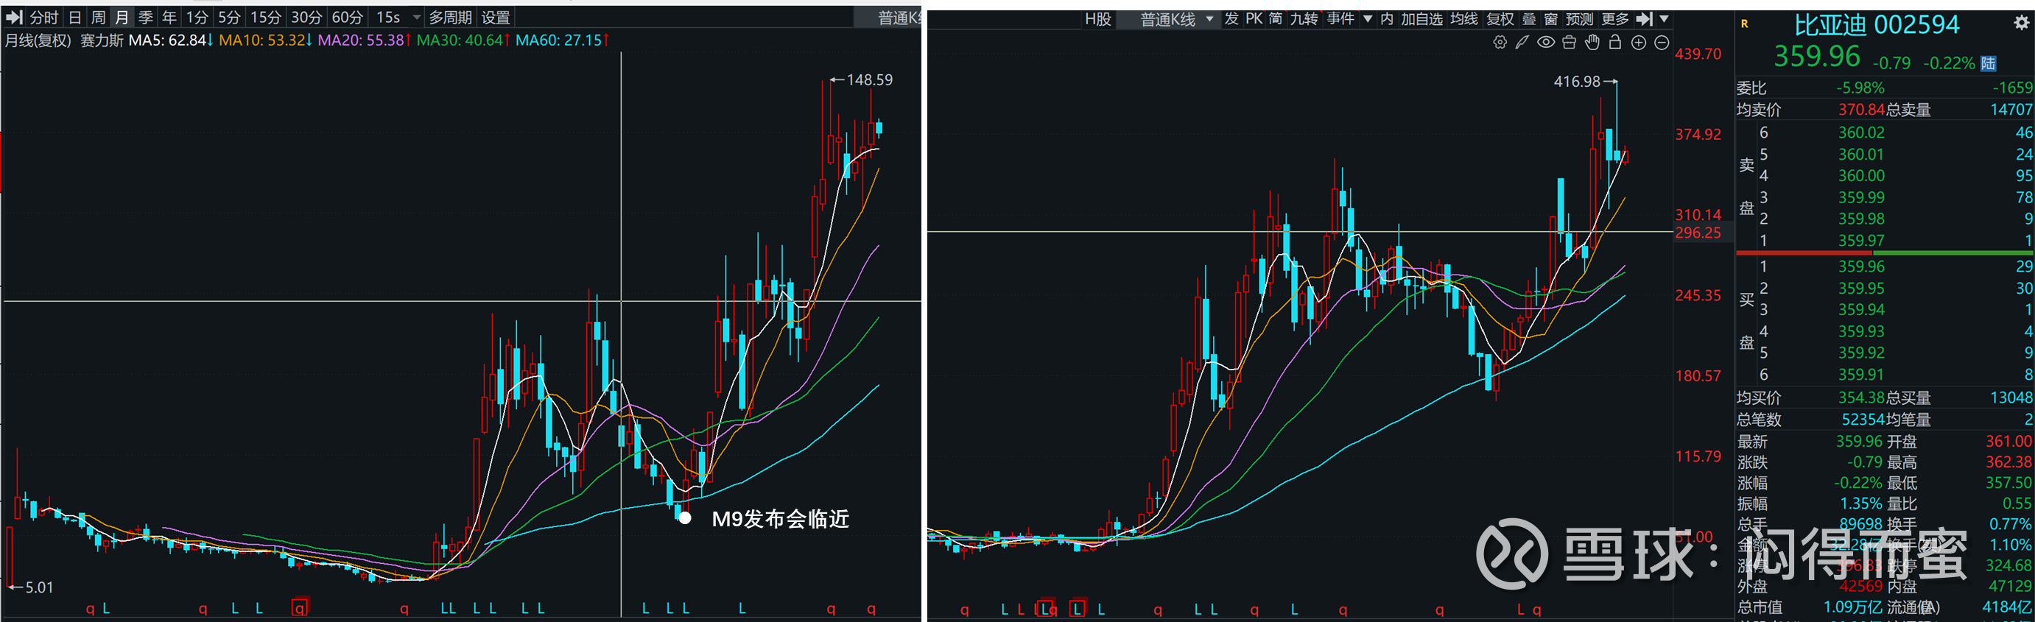Click the 发 toolbar button
Image resolution: width=2035 pixels, height=622 pixels.
click(x=1231, y=18)
